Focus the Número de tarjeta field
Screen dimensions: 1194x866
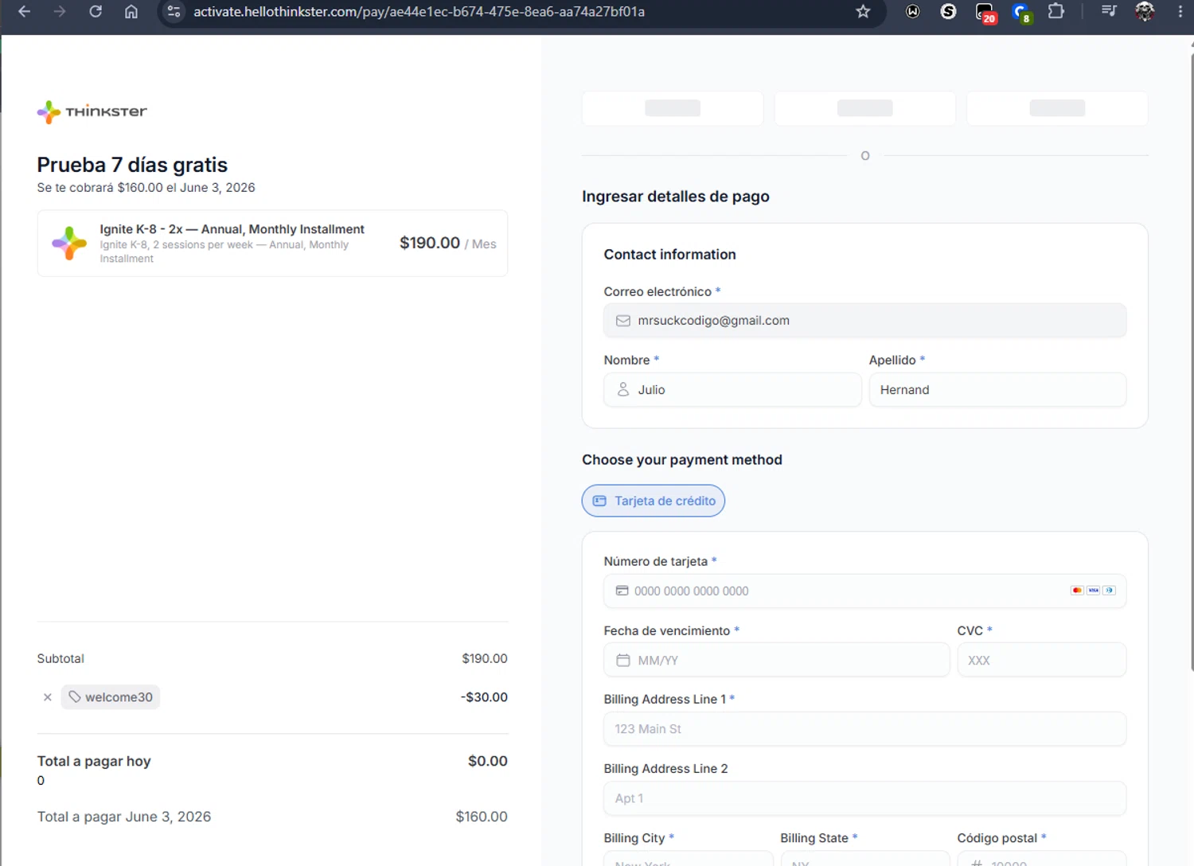pos(865,591)
